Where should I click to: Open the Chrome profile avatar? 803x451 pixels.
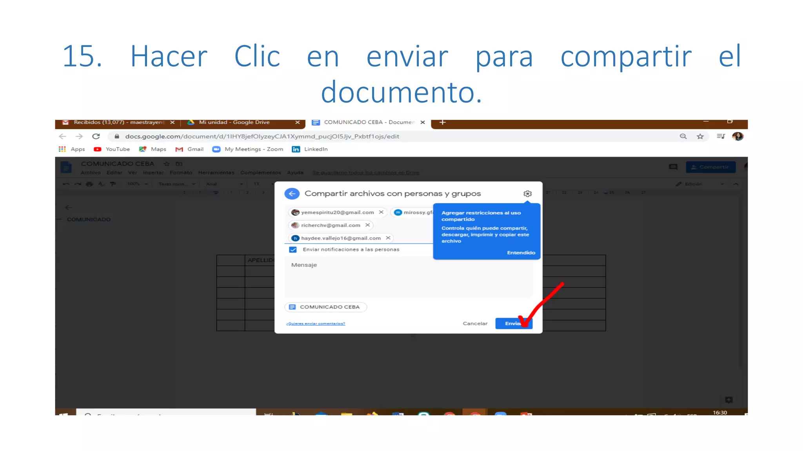tap(738, 136)
